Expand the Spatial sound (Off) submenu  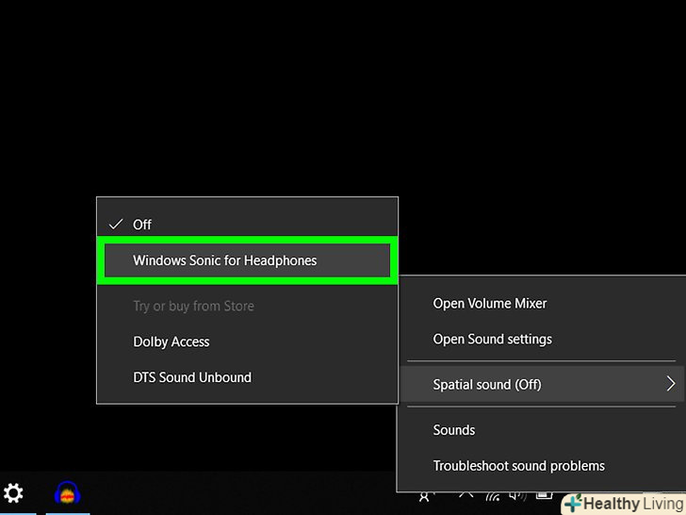(542, 385)
